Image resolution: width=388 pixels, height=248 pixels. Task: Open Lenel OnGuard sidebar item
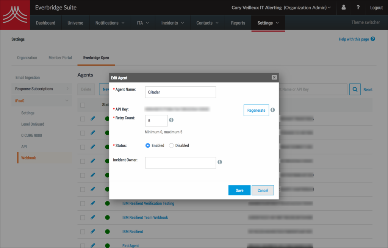pyautogui.click(x=33, y=124)
